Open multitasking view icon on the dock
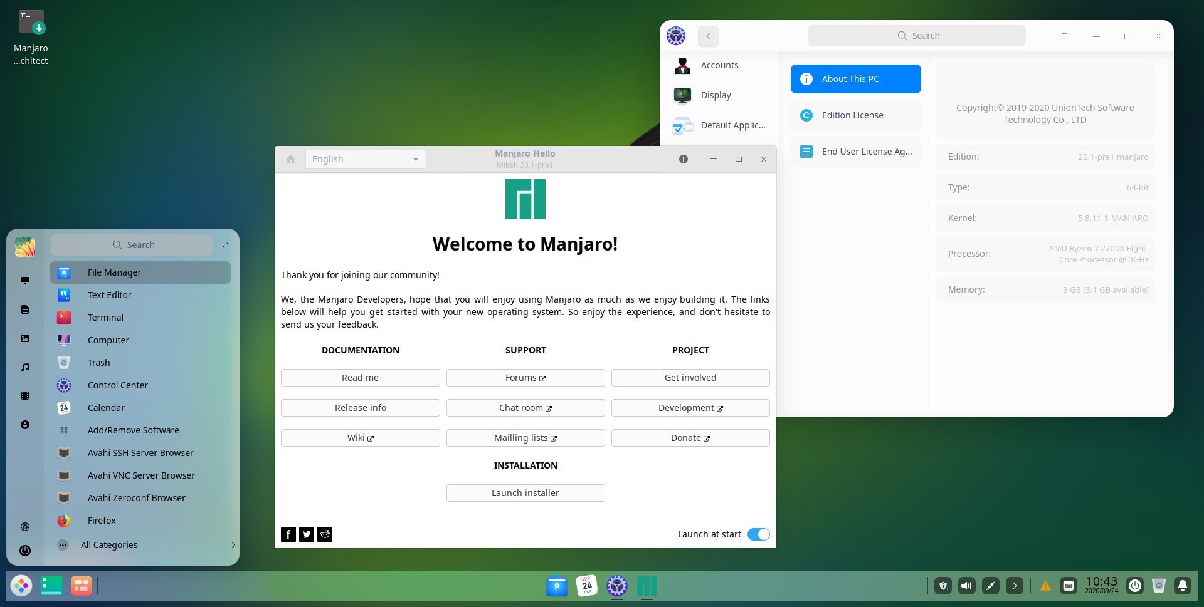This screenshot has width=1204, height=607. click(82, 586)
